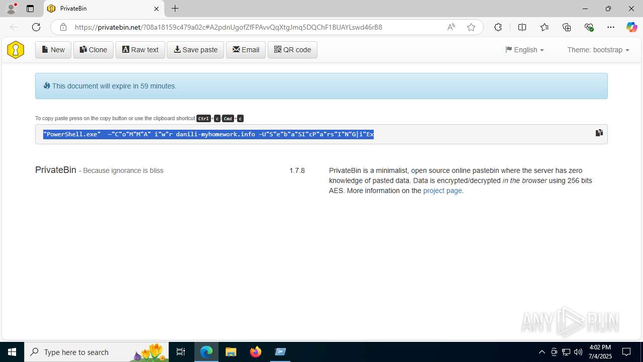The width and height of the screenshot is (643, 362).
Task: Click the address bar URL
Action: [x=229, y=27]
